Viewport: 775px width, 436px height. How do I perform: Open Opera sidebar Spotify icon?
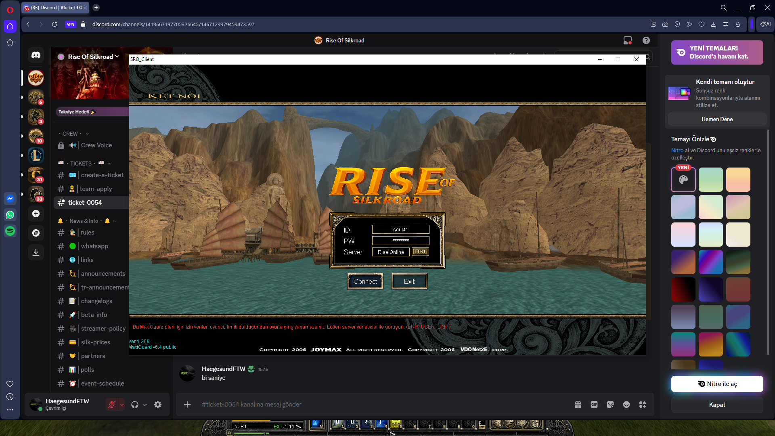[x=10, y=231]
